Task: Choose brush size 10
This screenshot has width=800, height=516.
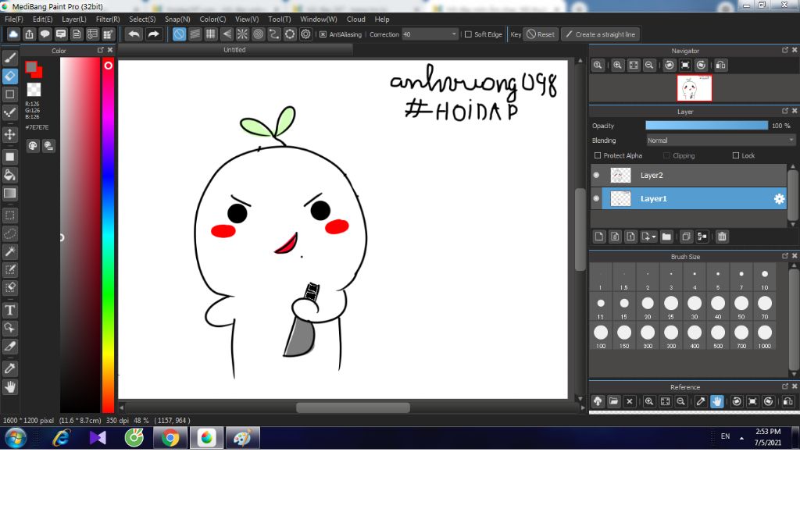Action: coord(764,279)
